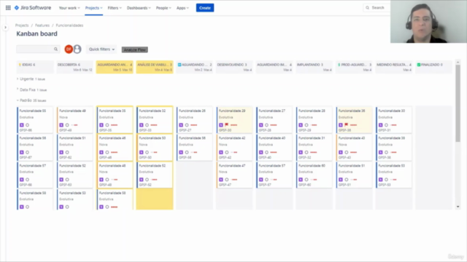Go to Features breadcrumb link
Image resolution: width=467 pixels, height=262 pixels.
[42, 25]
